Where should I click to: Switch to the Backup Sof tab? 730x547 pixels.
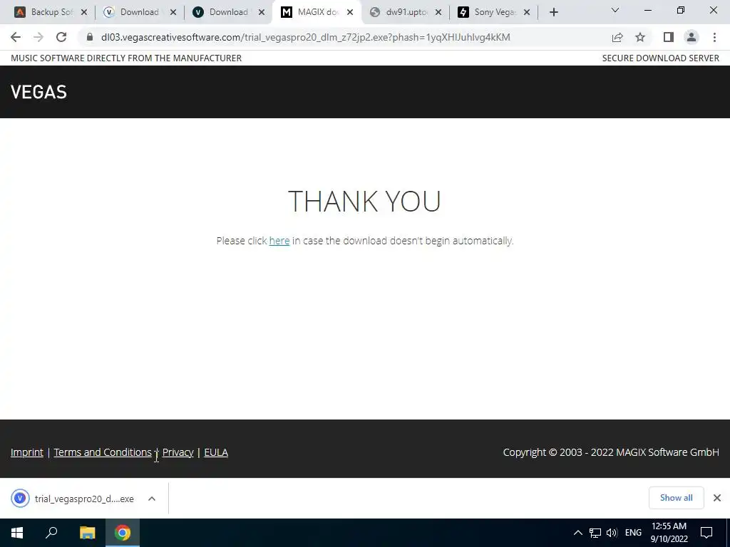tap(44, 12)
